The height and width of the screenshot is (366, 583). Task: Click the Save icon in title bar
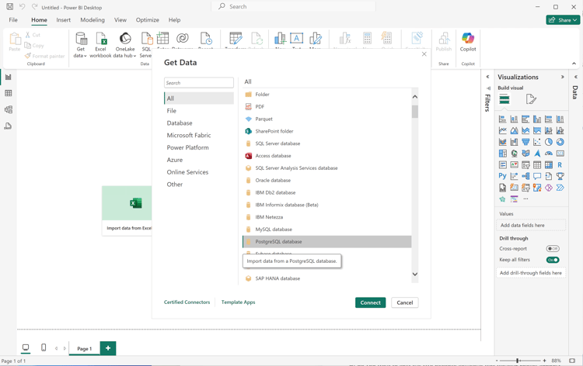point(10,7)
